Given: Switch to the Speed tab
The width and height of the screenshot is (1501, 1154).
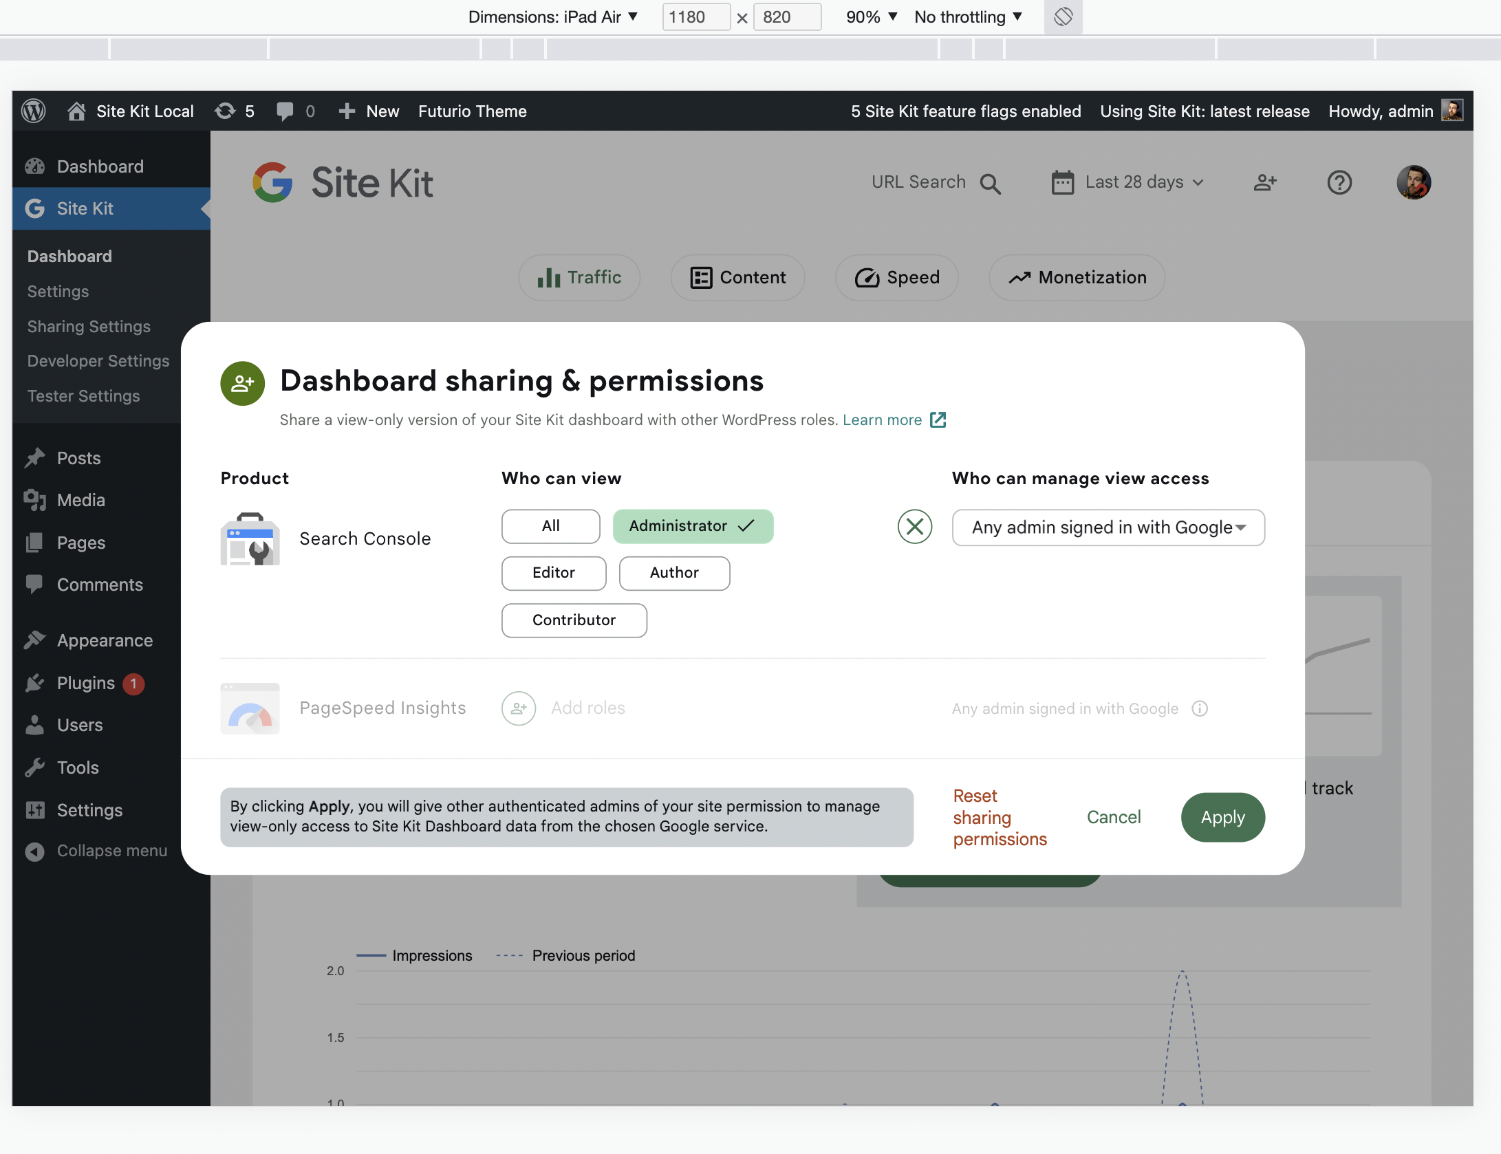Looking at the screenshot, I should [896, 277].
